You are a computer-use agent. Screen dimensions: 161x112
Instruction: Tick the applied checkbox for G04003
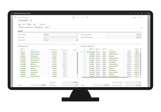tap(85, 56)
